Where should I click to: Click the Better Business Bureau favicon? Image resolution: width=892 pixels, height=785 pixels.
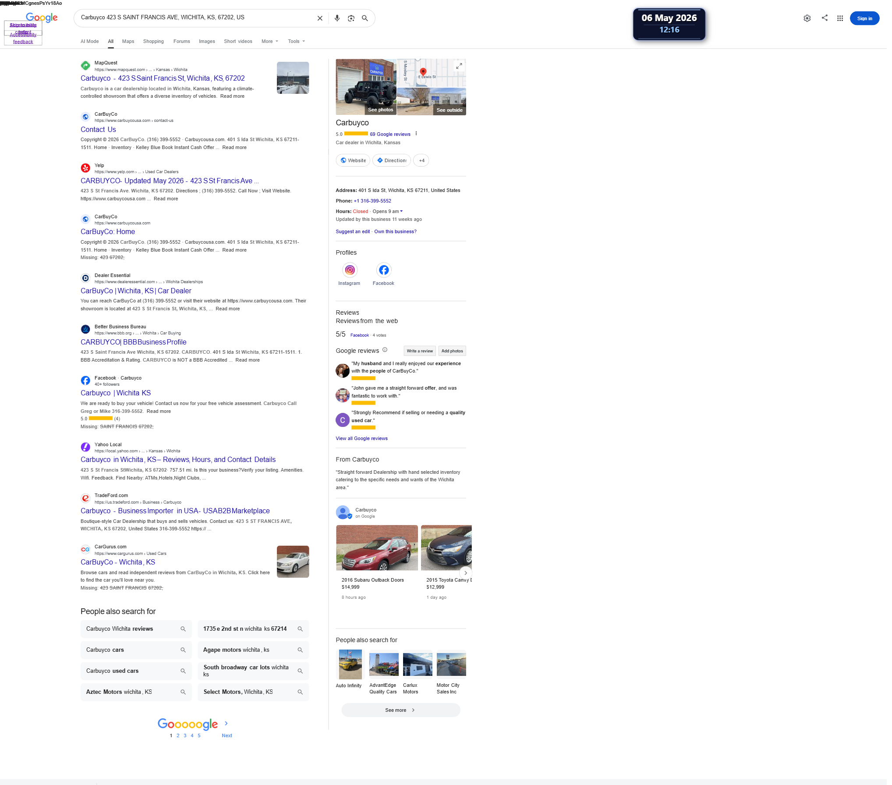(x=85, y=329)
